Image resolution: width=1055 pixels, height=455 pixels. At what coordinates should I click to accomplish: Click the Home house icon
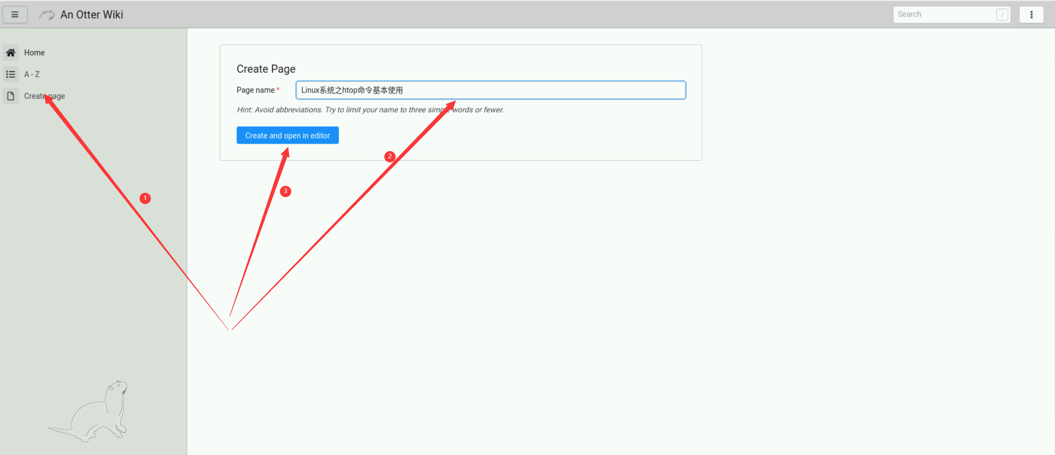(11, 53)
